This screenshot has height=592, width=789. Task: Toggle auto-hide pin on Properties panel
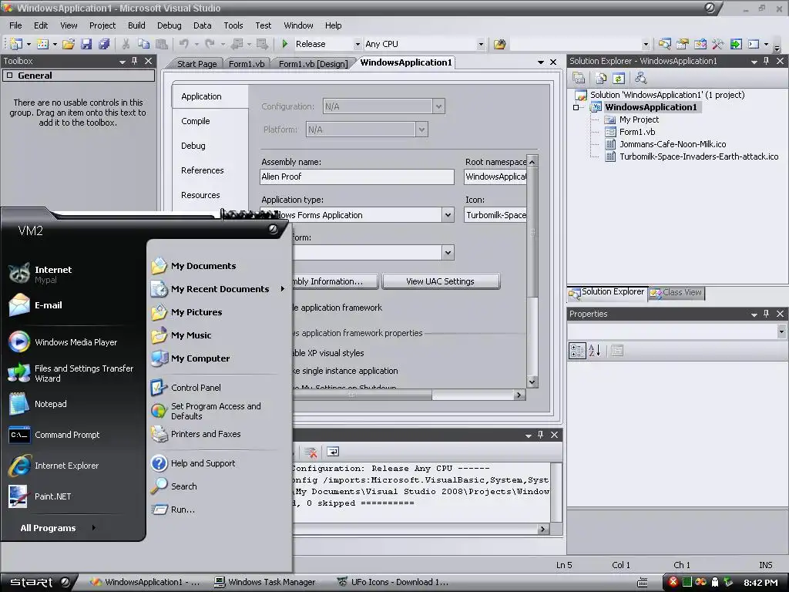tap(767, 314)
